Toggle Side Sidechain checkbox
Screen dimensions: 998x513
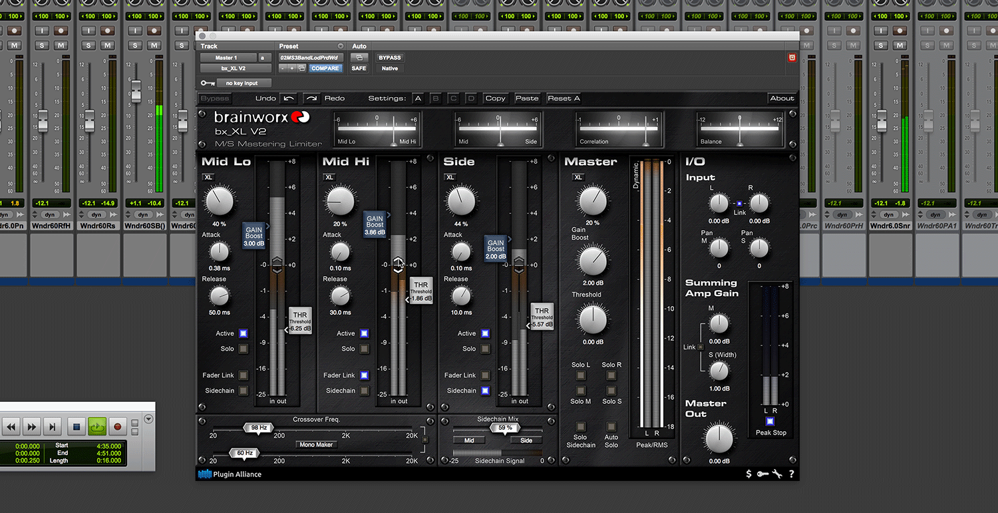[x=486, y=391]
